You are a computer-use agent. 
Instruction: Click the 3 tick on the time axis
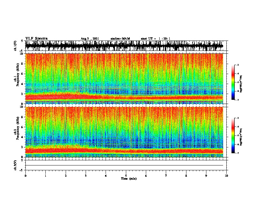[x=86, y=176]
